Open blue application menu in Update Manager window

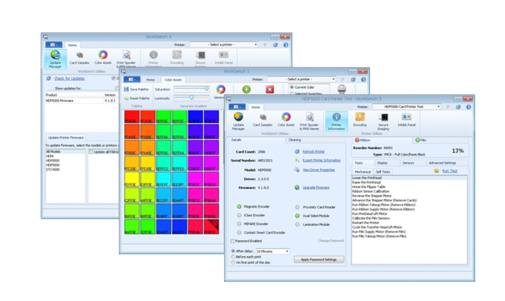(x=54, y=45)
